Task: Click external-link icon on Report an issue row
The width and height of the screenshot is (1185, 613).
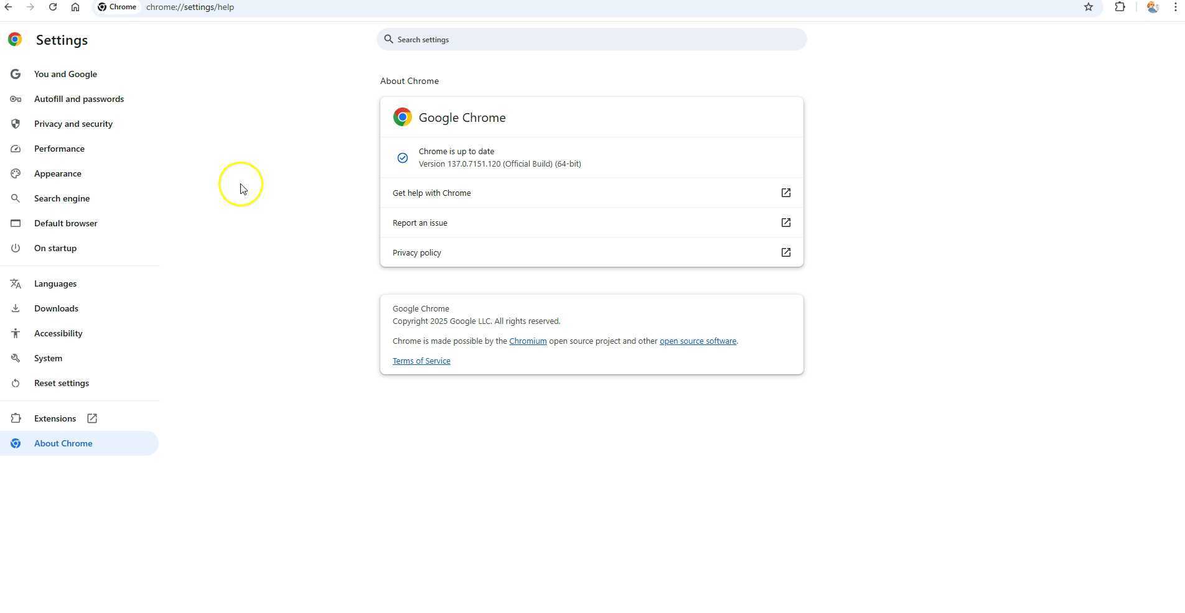Action: [786, 223]
